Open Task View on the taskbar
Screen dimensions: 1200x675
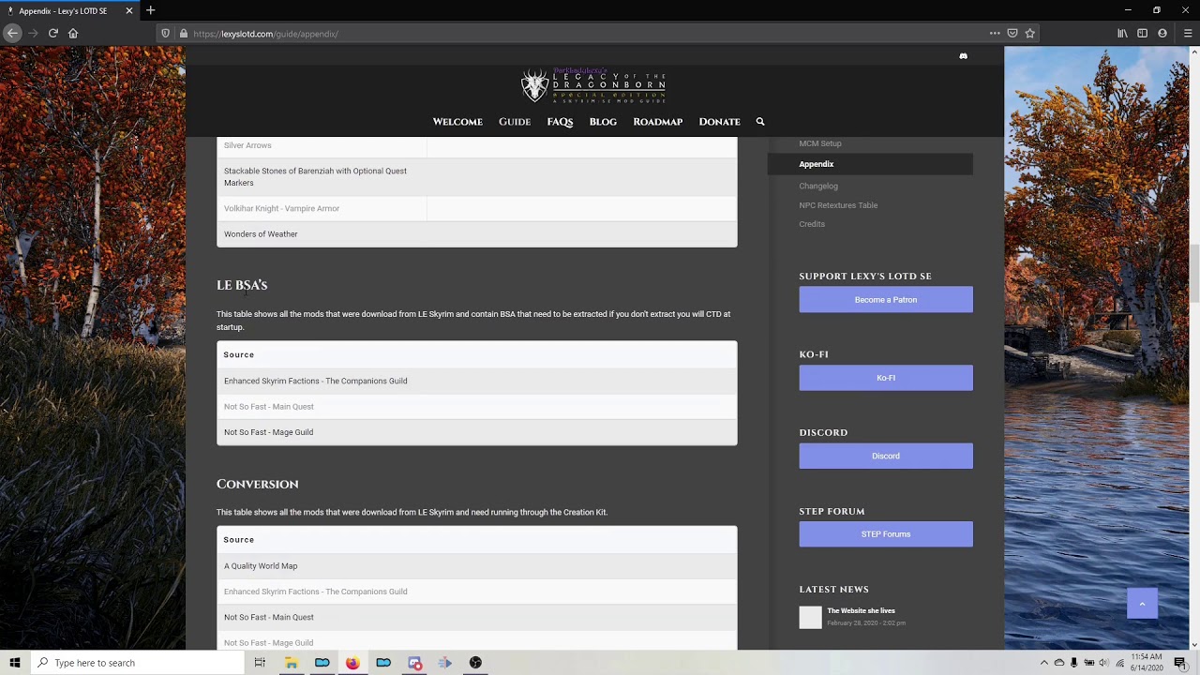[x=260, y=663]
